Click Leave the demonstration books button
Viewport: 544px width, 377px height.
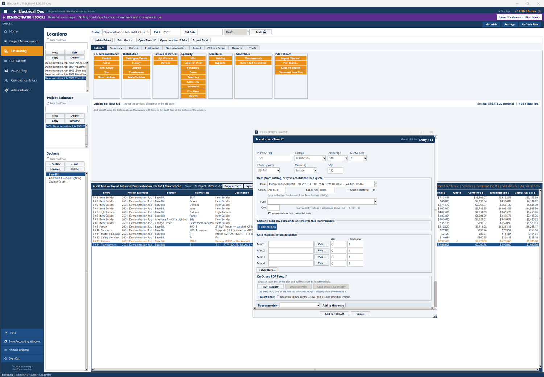519,17
